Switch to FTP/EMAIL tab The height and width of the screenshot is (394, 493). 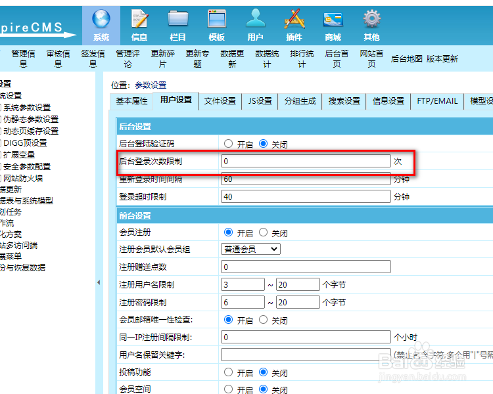click(437, 101)
